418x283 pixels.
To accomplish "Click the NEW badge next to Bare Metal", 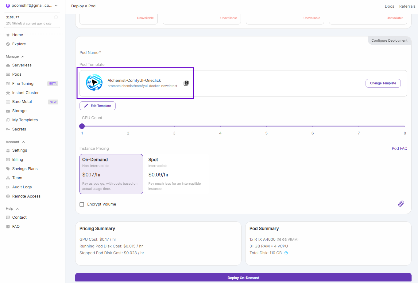I will pos(53,102).
